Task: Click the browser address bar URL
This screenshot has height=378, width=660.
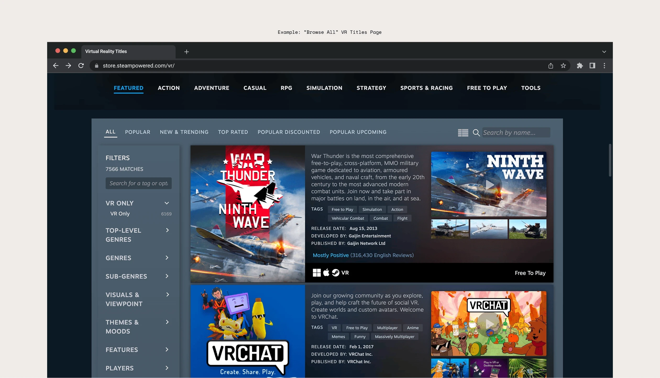Action: (x=139, y=66)
